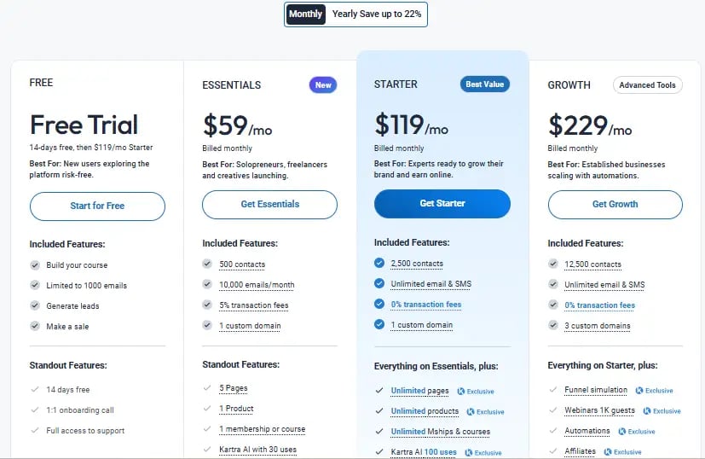Screen dimensions: 705x459
Task: Click the New badge on Essentials
Action: [x=323, y=85]
